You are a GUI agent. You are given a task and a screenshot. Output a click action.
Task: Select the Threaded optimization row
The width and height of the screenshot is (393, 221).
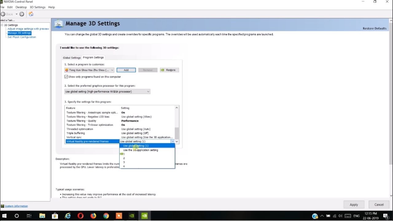[120, 129]
